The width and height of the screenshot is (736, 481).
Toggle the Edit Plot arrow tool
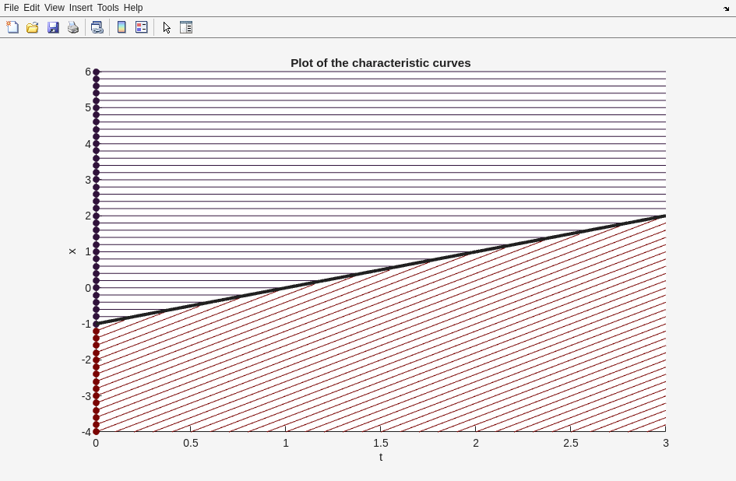pyautogui.click(x=167, y=27)
